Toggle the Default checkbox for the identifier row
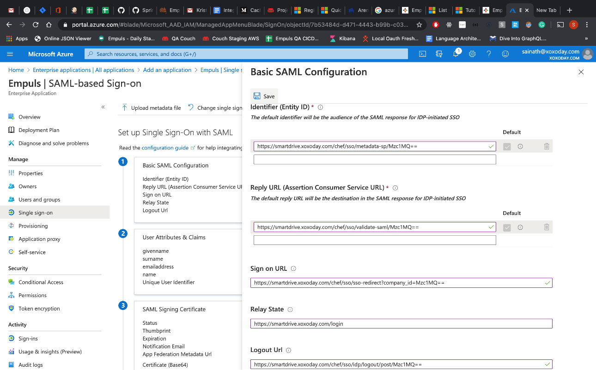 [507, 146]
